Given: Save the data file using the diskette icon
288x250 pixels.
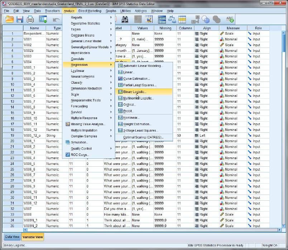Looking at the screenshot, I should coord(20,19).
